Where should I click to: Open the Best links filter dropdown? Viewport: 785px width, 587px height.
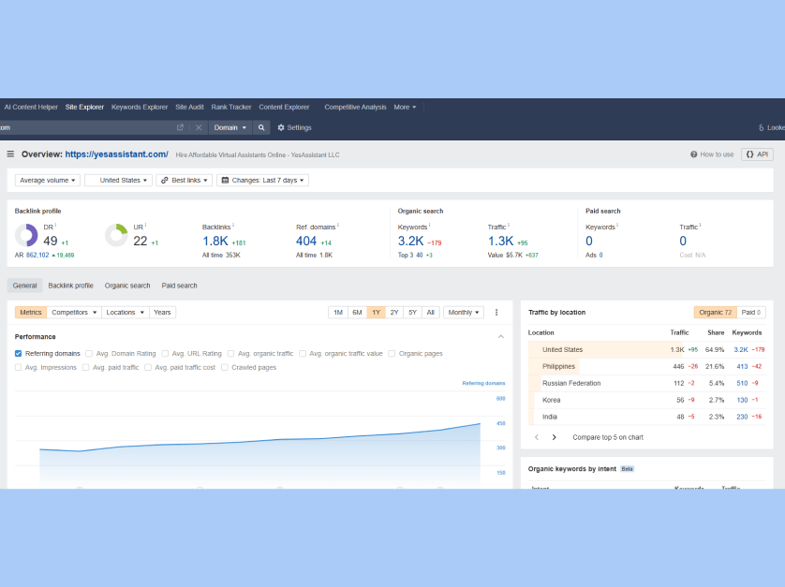(x=183, y=180)
